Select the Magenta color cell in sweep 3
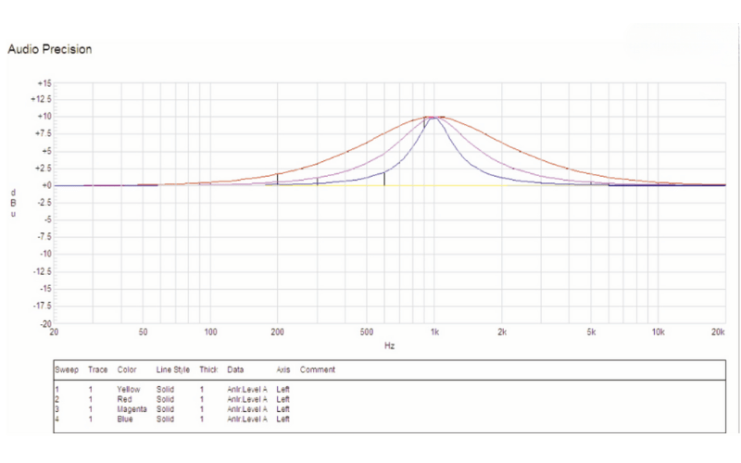 [132, 409]
